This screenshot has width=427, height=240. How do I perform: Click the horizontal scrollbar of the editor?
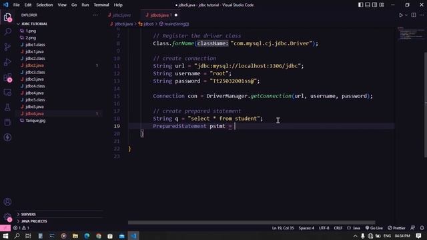252,223
